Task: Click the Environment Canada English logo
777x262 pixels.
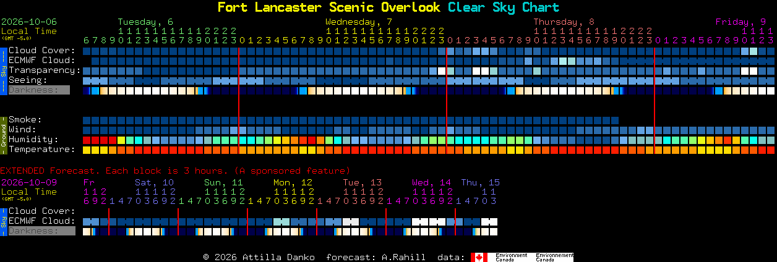Action: (512, 257)
